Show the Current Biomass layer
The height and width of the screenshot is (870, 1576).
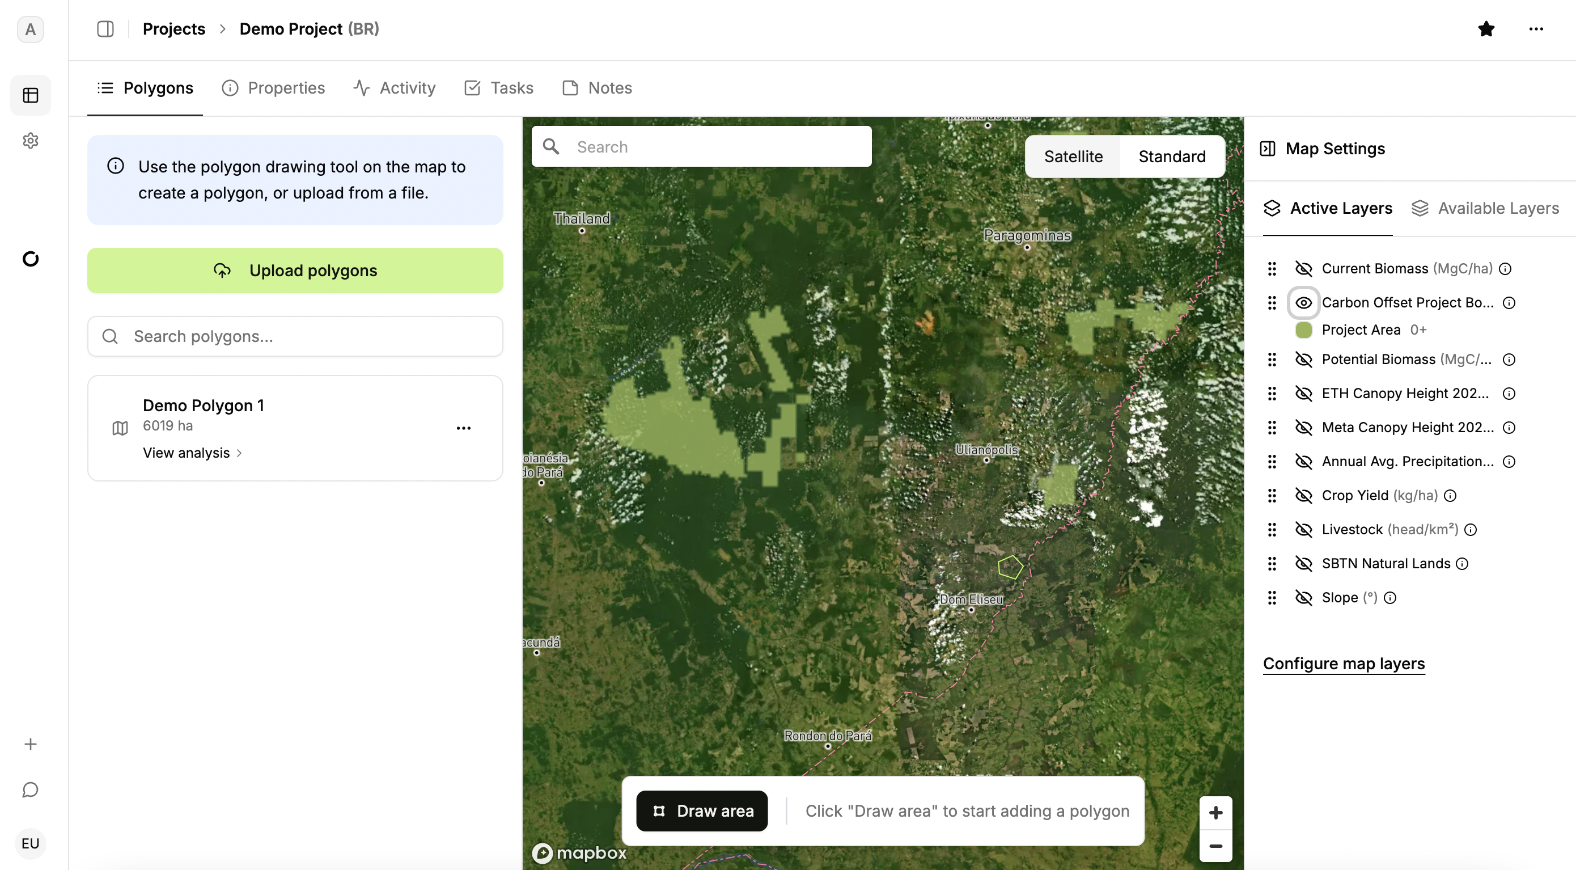[x=1304, y=269]
